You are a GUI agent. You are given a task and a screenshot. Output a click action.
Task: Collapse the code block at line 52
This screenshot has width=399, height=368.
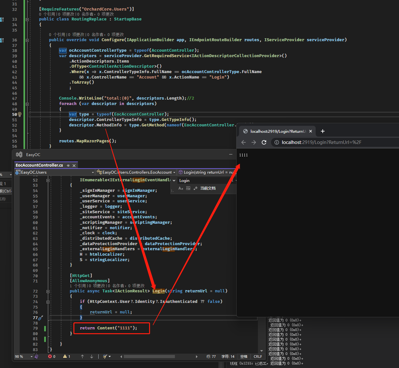[48, 180]
